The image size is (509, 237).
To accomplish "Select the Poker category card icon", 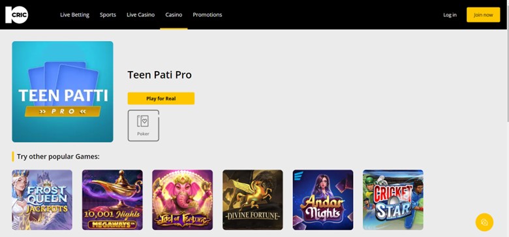I will 143,125.
